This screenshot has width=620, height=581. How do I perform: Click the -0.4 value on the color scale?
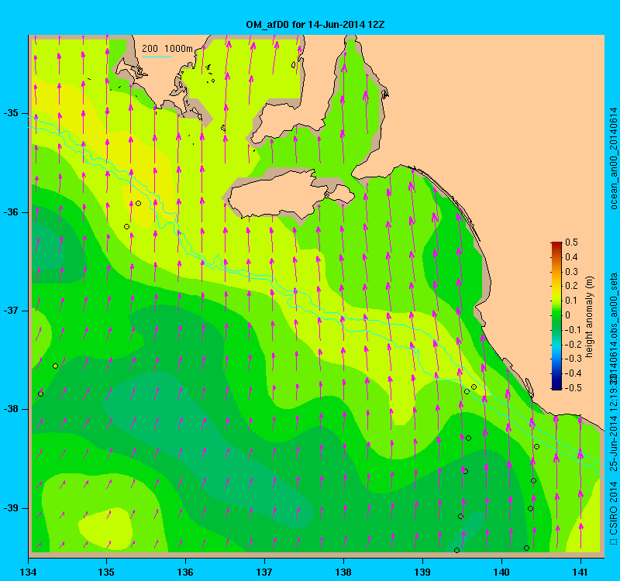click(x=572, y=373)
